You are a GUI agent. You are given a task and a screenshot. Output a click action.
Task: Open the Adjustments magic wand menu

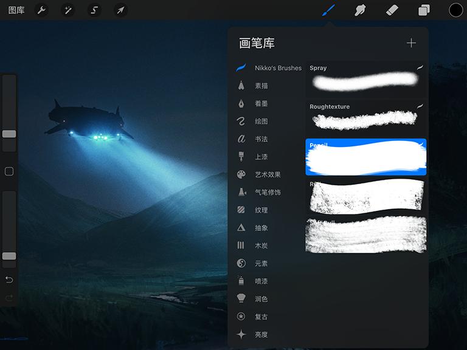(x=68, y=10)
